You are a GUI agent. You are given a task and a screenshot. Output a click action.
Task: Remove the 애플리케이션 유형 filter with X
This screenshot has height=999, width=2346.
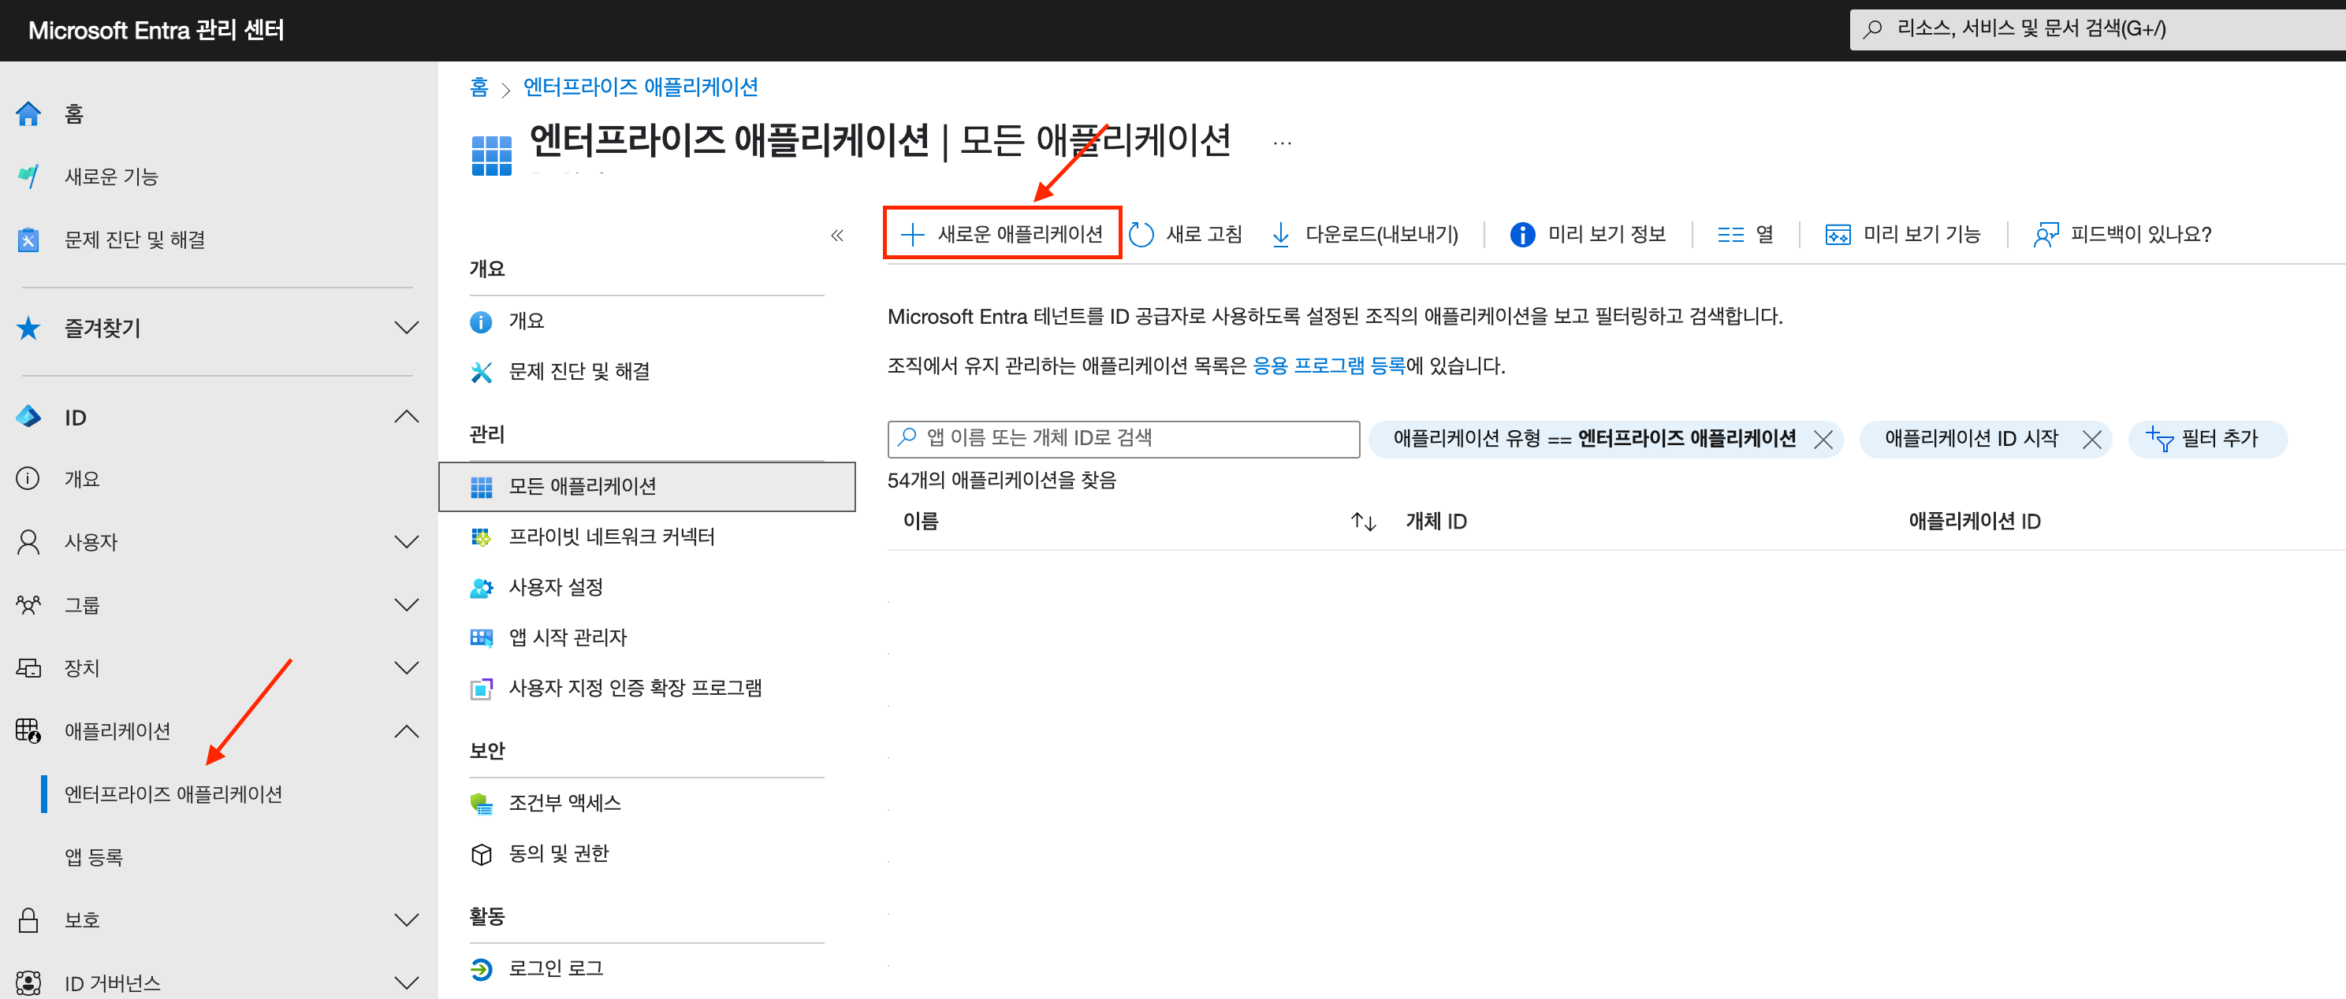pos(1823,440)
